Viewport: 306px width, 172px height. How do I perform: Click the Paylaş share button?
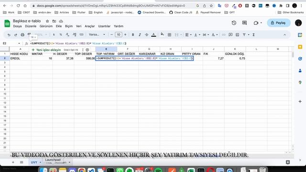coord(279,23)
